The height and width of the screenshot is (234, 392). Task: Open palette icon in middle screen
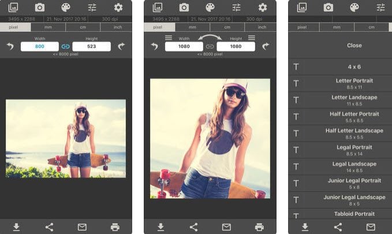(210, 8)
